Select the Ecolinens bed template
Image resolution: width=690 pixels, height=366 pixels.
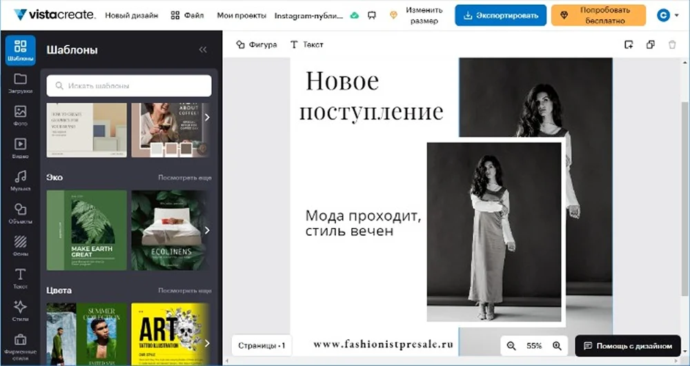pyautogui.click(x=170, y=230)
